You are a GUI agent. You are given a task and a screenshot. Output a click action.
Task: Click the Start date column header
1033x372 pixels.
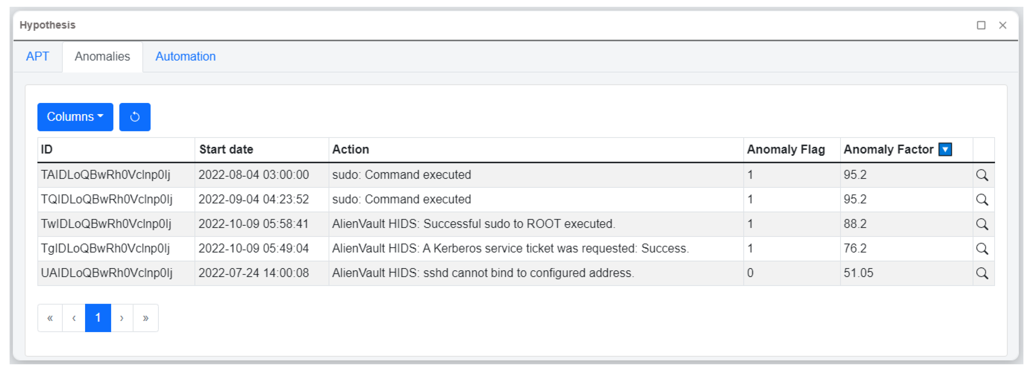226,150
